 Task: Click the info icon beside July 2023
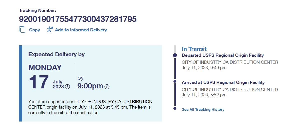coord(67,87)
